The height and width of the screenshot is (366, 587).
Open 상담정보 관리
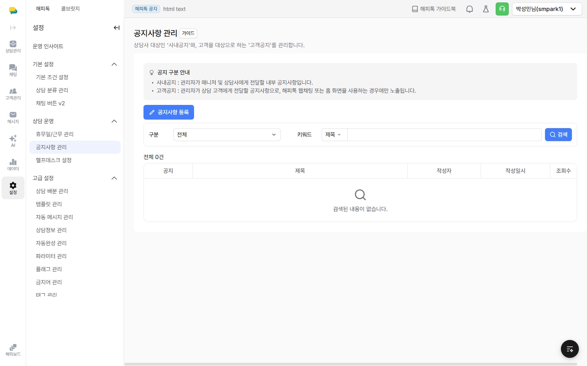pyautogui.click(x=75, y=230)
